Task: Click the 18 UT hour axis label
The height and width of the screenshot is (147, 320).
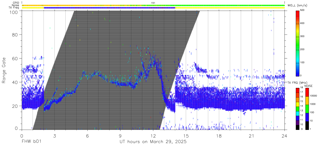Action: (x=219, y=136)
